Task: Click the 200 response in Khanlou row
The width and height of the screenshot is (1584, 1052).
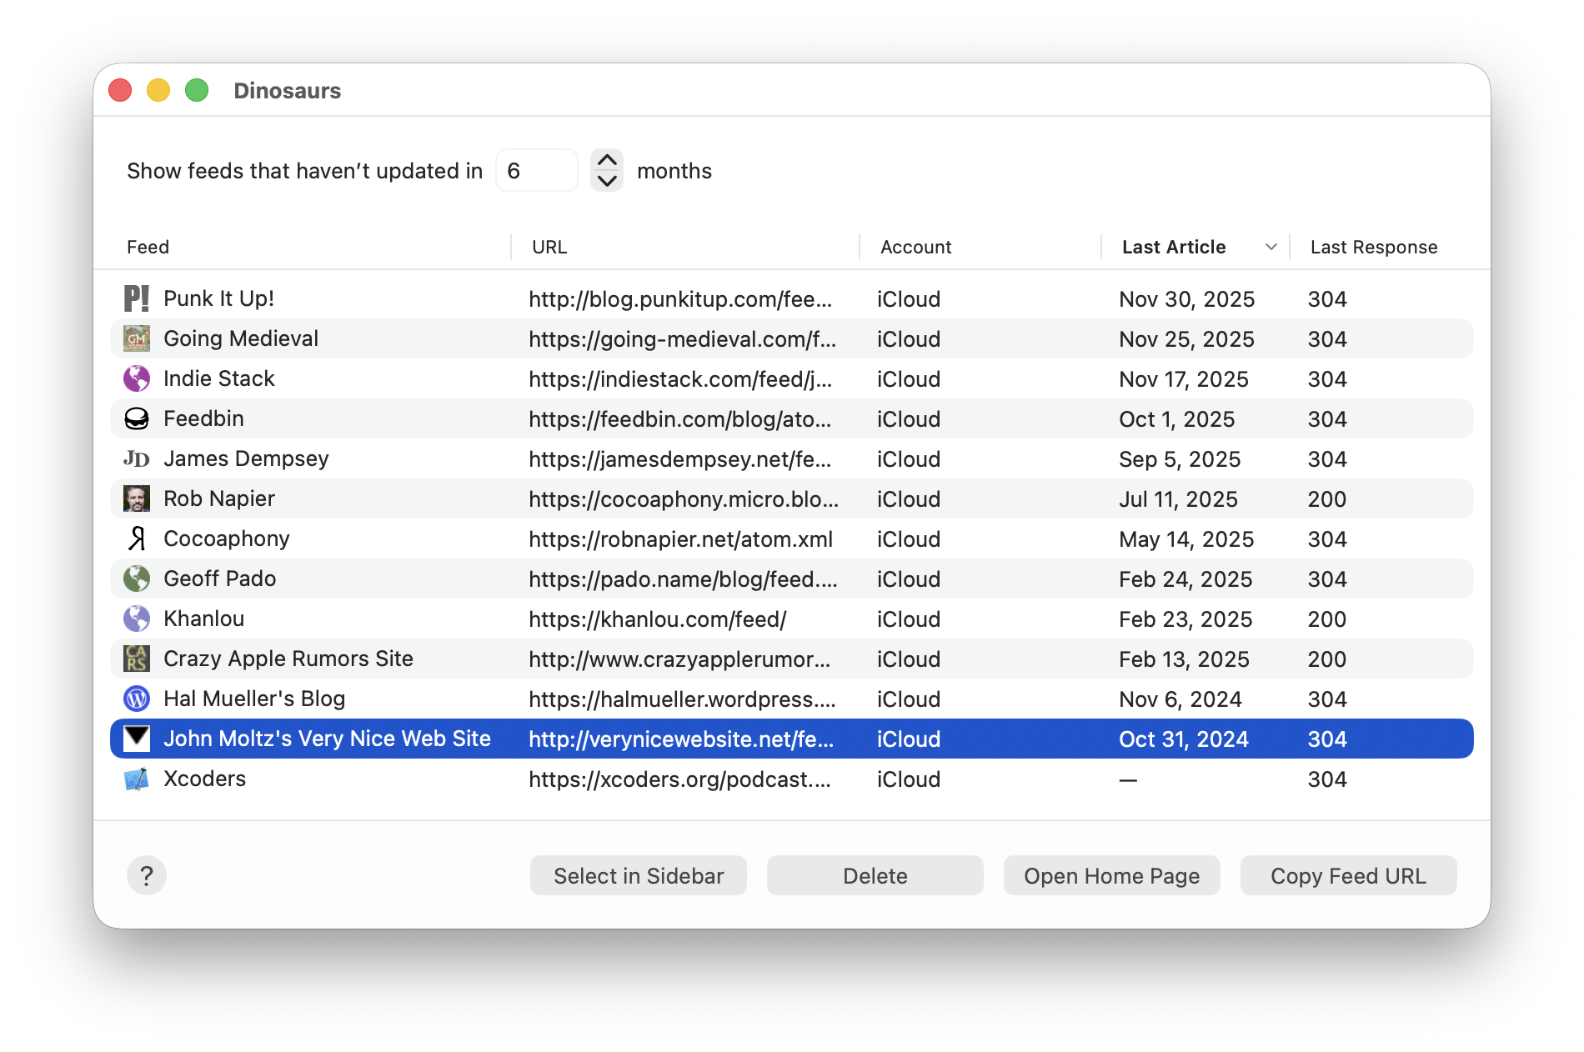Action: pyautogui.click(x=1327, y=619)
